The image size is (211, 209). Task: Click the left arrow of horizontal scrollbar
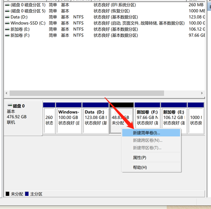tap(7, 93)
